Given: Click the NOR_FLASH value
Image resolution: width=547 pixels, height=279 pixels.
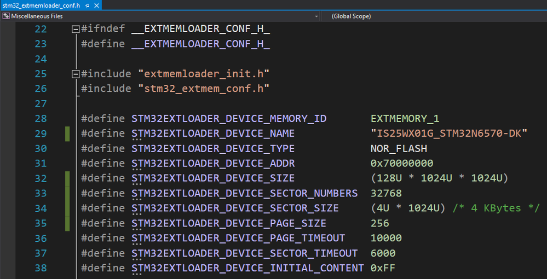Looking at the screenshot, I should (399, 149).
